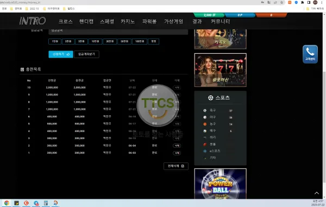Image resolution: width=326 pixels, height=207 pixels.
Task: Delete charge row number 2
Action: (x=177, y=146)
